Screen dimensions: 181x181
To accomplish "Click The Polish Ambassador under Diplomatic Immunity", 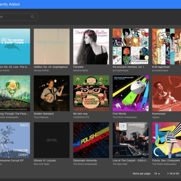I will click(85, 164).
